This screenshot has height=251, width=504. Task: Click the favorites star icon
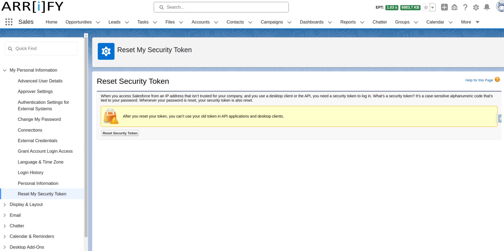coord(426,7)
